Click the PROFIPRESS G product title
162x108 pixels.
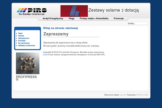(x=26, y=78)
